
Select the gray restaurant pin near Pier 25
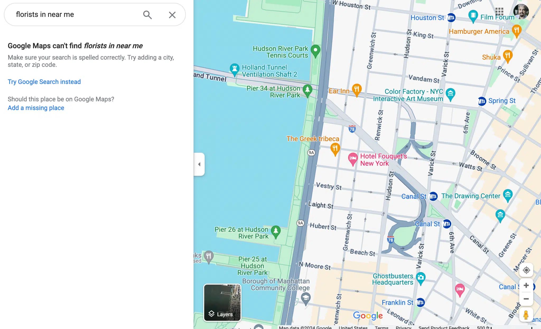(x=209, y=257)
